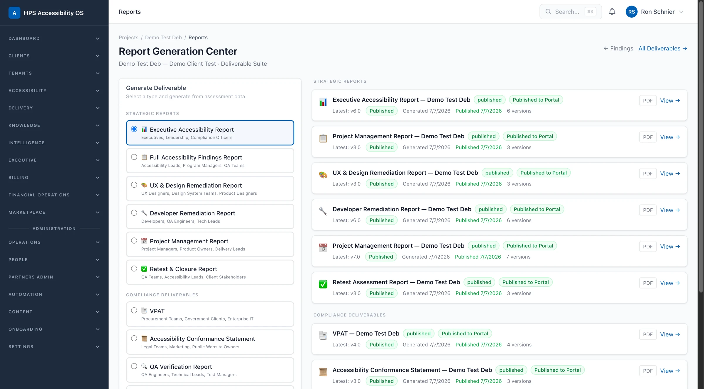
Task: Go to Demo Test Deb breadcrumb link
Action: (163, 38)
